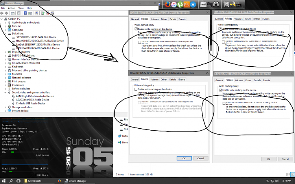Viewport: 295px width, 184px height.
Task: Launch the orange KIS icon in the dock
Action: coord(186,4)
